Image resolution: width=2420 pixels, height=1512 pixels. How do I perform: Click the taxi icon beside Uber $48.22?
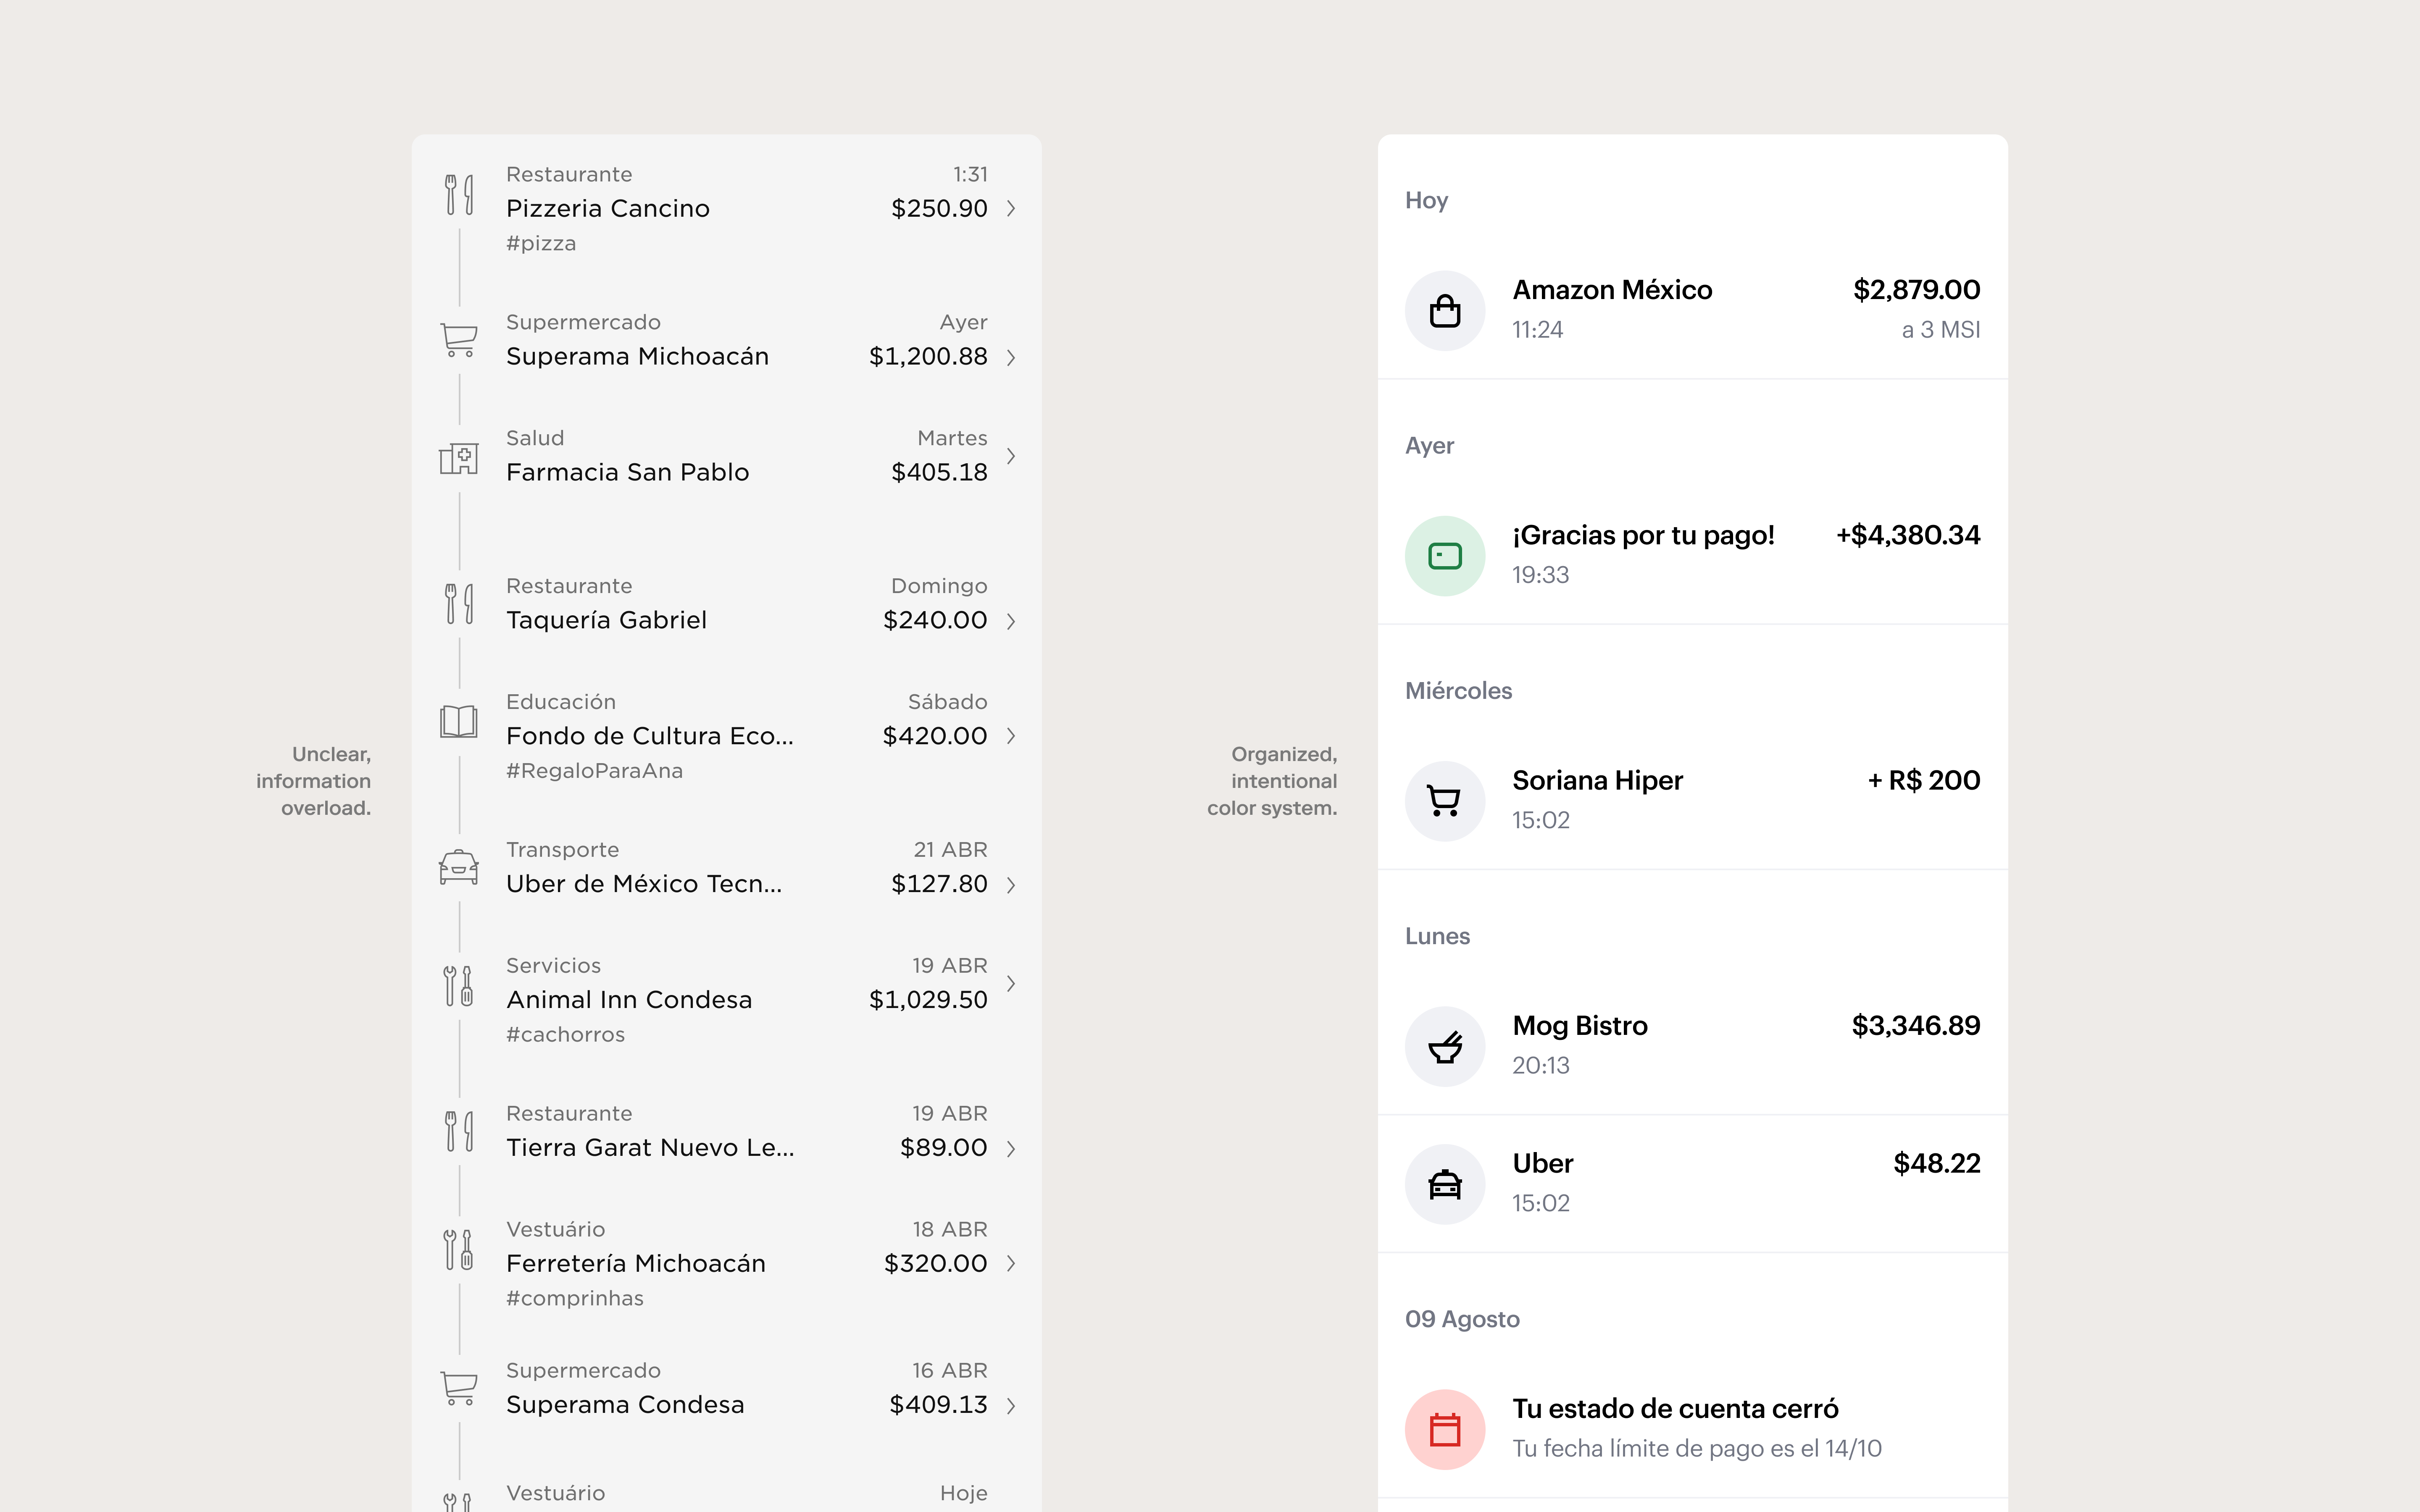click(1445, 1184)
